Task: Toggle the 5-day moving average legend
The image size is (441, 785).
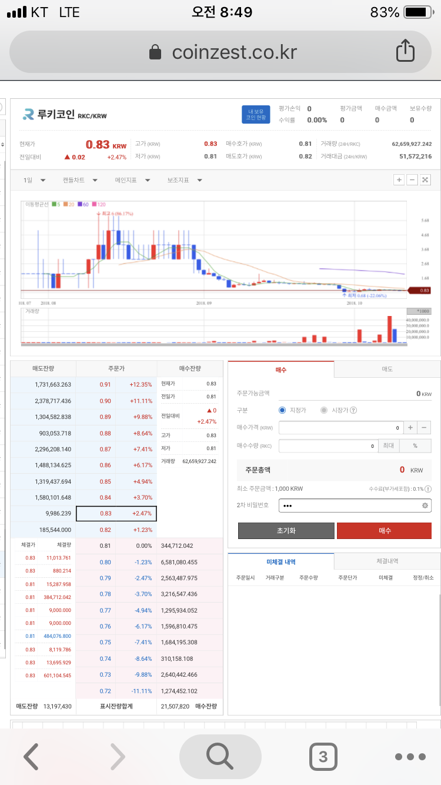Action: pyautogui.click(x=56, y=204)
